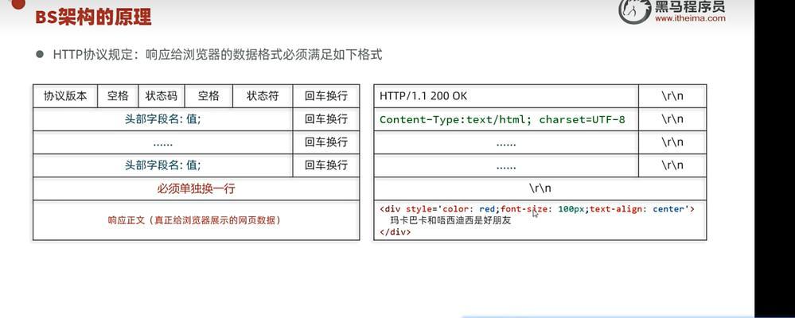Viewport: 795px width, 318px height.
Task: Click '空格' cell between 状态码 and 状态符
Action: (x=208, y=96)
